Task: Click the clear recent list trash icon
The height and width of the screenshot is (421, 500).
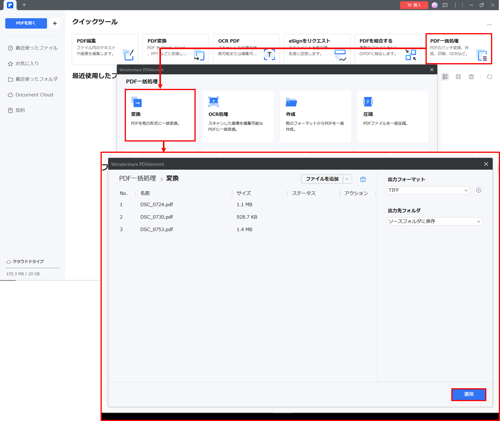Action: coord(471,77)
